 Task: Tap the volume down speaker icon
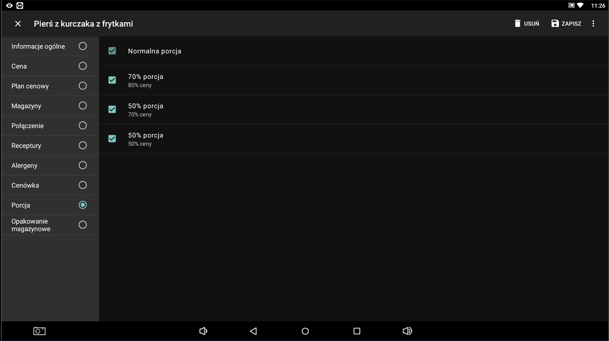click(x=203, y=331)
